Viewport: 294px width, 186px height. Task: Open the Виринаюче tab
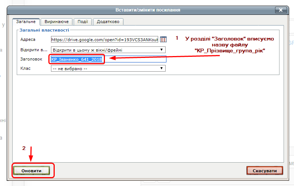56,22
